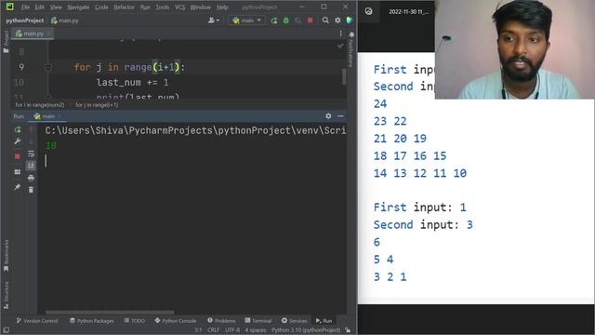
Task: Click the green inspection checkmark in editor
Action: point(340,46)
